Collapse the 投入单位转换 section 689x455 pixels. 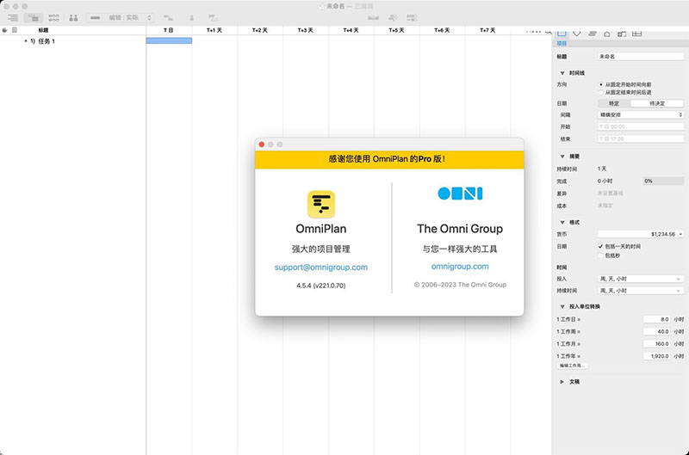pyautogui.click(x=562, y=306)
